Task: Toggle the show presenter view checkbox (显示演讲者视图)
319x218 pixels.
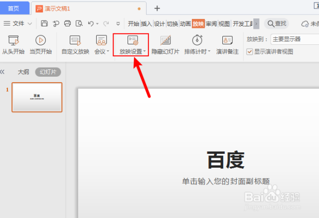Action: 249,52
